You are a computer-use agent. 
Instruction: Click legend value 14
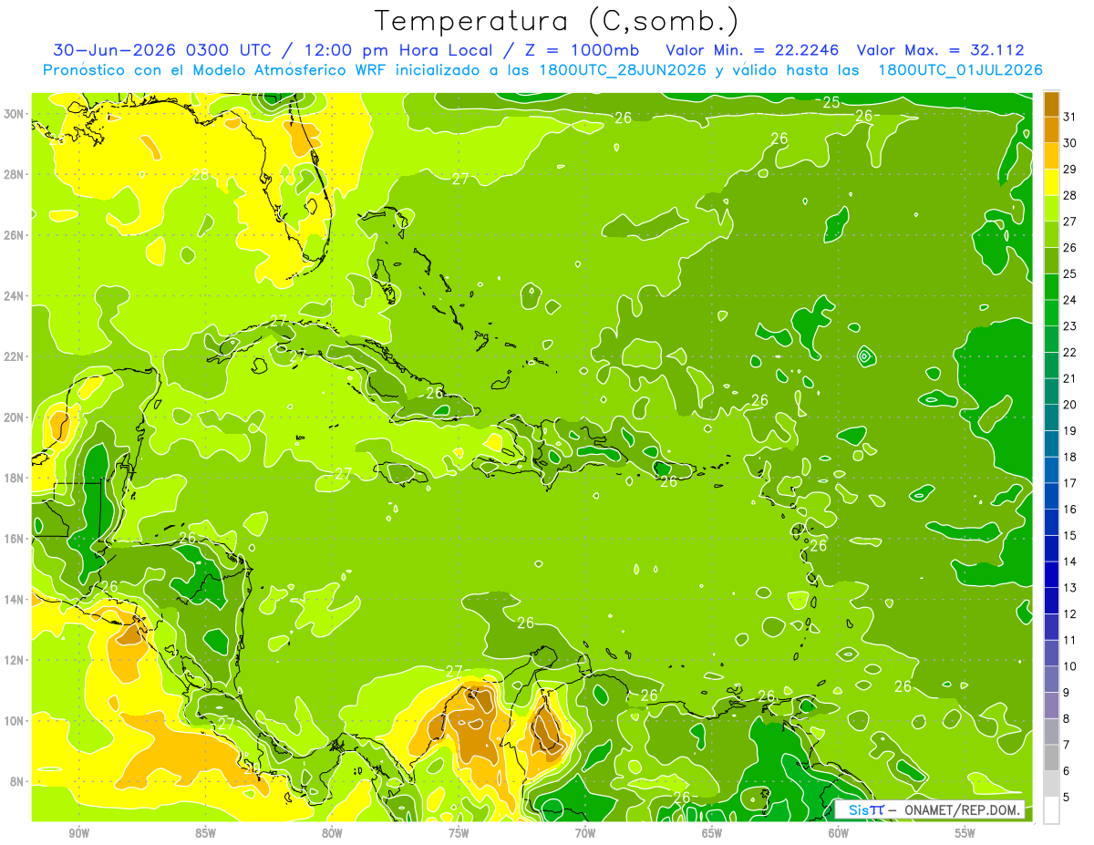(x=1069, y=562)
